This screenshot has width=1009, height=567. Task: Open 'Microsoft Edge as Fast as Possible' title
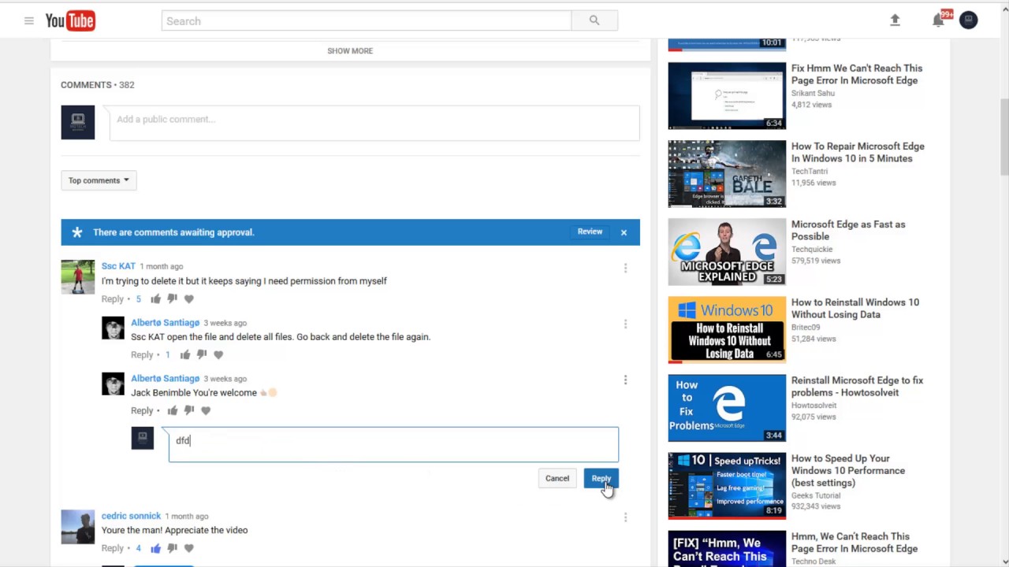tap(848, 230)
